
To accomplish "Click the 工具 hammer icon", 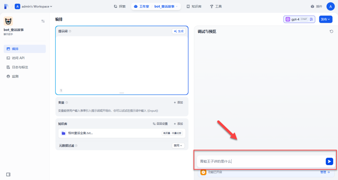I will [212, 7].
